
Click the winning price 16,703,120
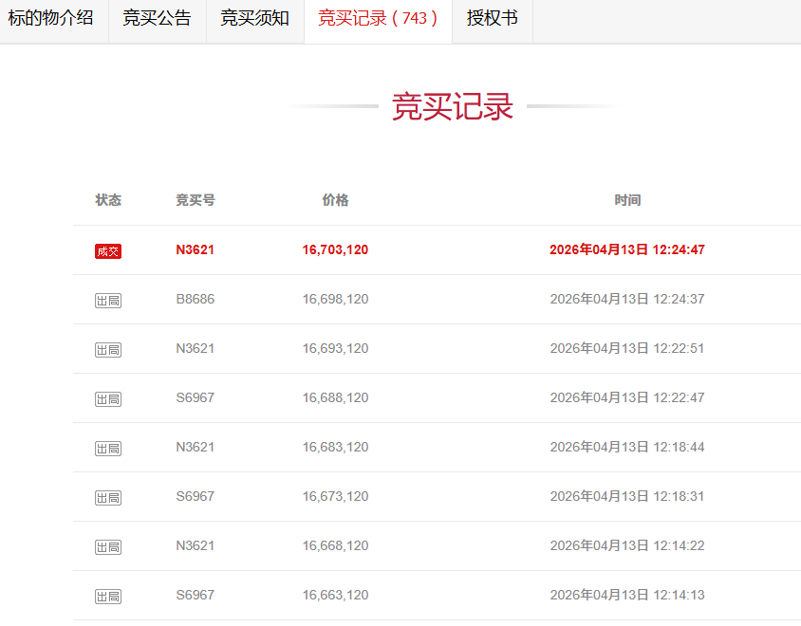pos(334,249)
